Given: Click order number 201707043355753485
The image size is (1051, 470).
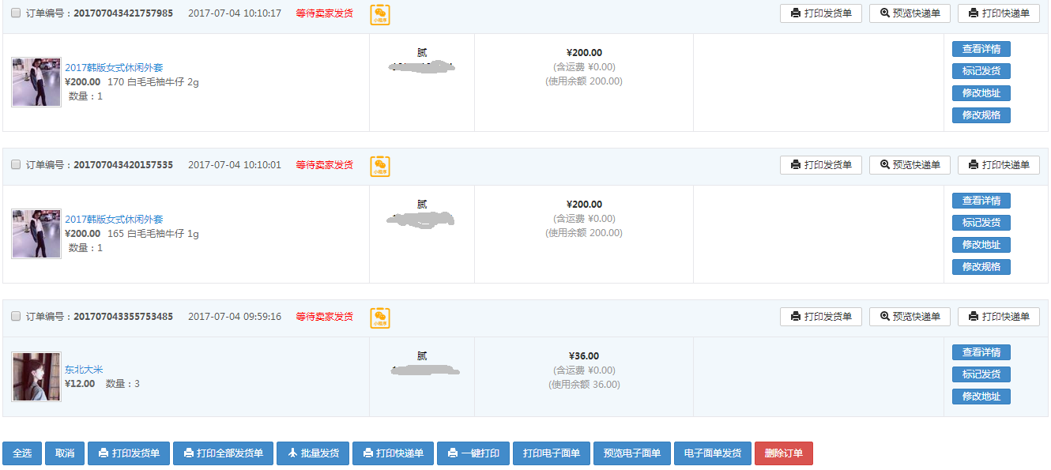Looking at the screenshot, I should (123, 317).
